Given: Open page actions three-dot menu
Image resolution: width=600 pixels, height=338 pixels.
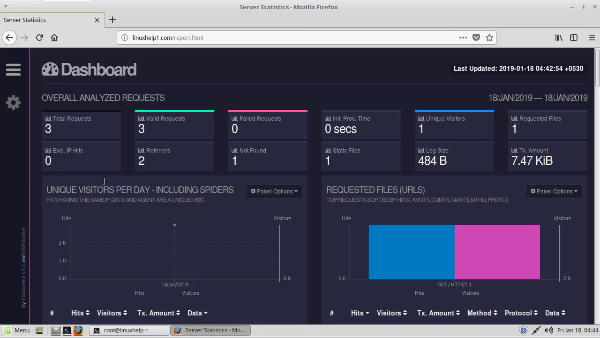Looking at the screenshot, I should coord(463,38).
